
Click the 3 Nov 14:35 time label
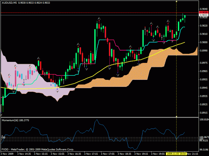click(x=24, y=154)
